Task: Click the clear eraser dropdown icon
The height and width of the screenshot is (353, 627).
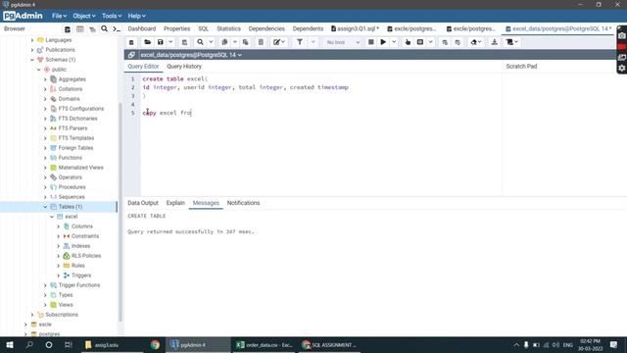Action: 475,42
